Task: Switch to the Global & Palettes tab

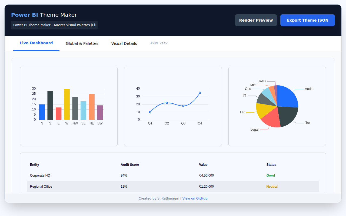Action: point(82,43)
